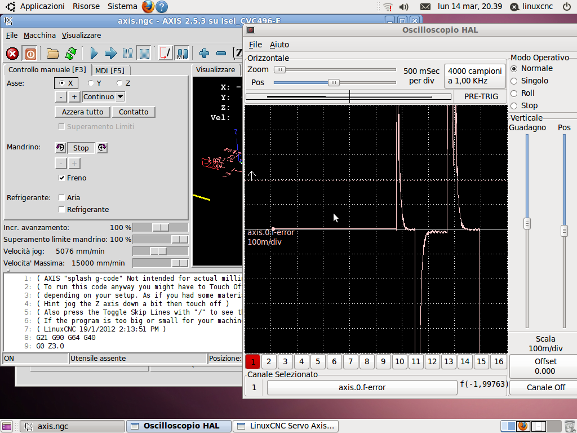
Task: Open the Risorse menu
Action: click(86, 6)
